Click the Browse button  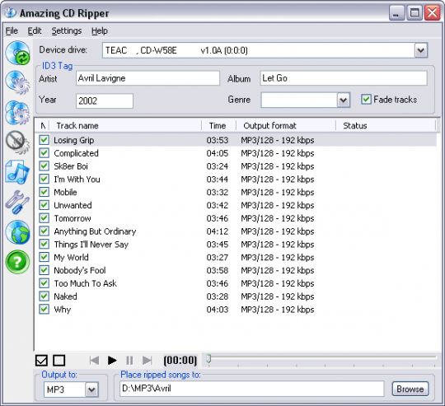pos(410,389)
